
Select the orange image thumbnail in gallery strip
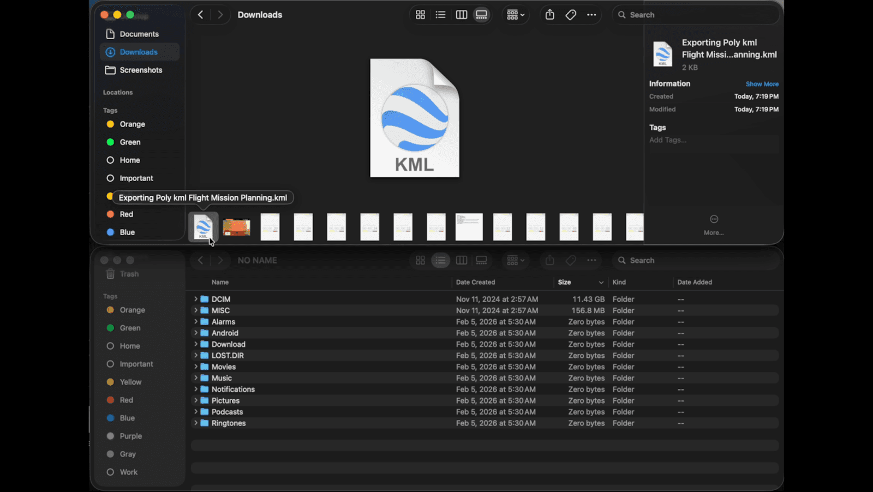coord(236,227)
